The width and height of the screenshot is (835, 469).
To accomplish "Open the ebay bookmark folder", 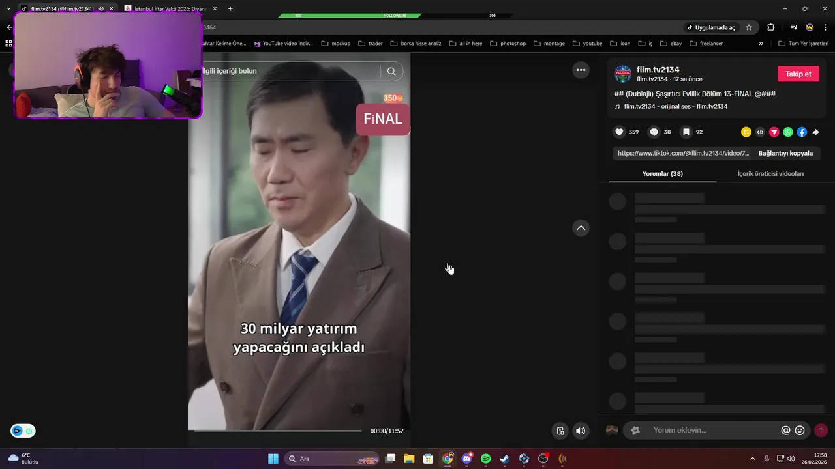I will [x=671, y=44].
